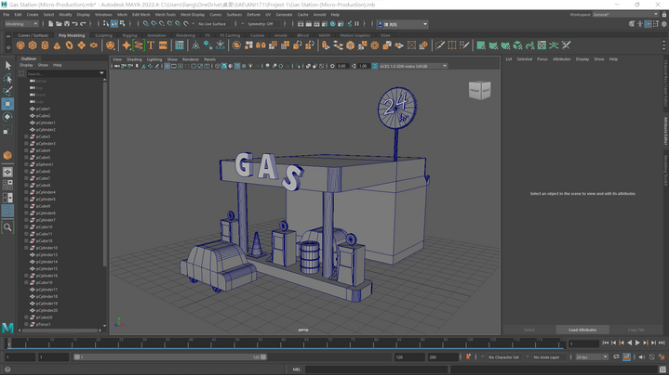This screenshot has width=669, height=375.
Task: Click Focus in the Attribute Editor menu
Action: (542, 59)
